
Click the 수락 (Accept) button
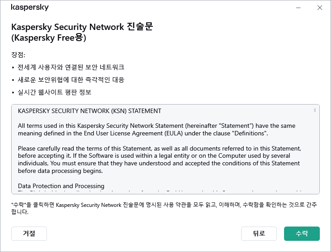pyautogui.click(x=301, y=233)
